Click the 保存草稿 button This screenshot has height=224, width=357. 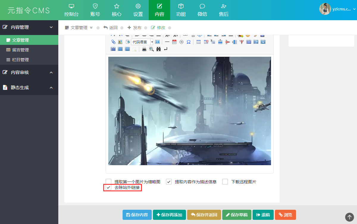coord(237,215)
